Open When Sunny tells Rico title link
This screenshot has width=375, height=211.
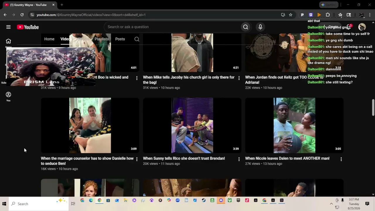[184, 158]
